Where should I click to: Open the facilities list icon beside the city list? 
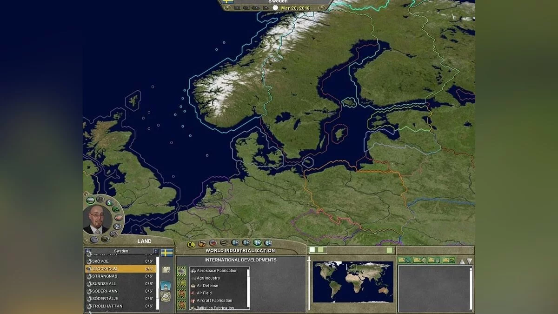tap(166, 270)
